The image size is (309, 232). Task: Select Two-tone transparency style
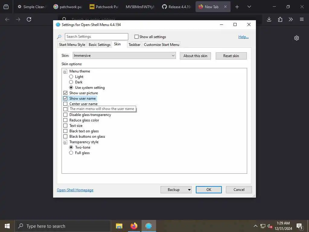tap(71, 147)
